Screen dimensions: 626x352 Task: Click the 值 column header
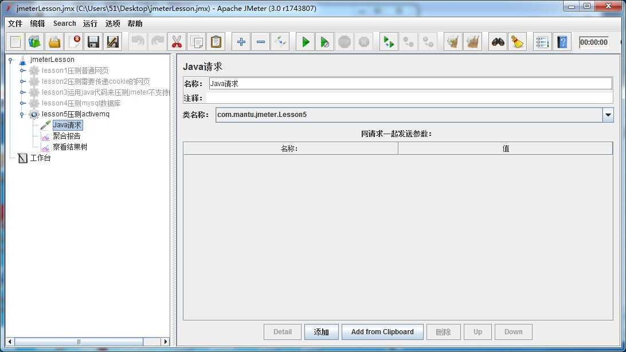[x=506, y=148]
